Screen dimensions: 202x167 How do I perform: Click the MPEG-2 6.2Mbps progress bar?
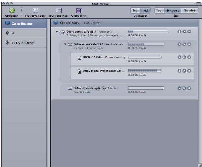coord(145,57)
